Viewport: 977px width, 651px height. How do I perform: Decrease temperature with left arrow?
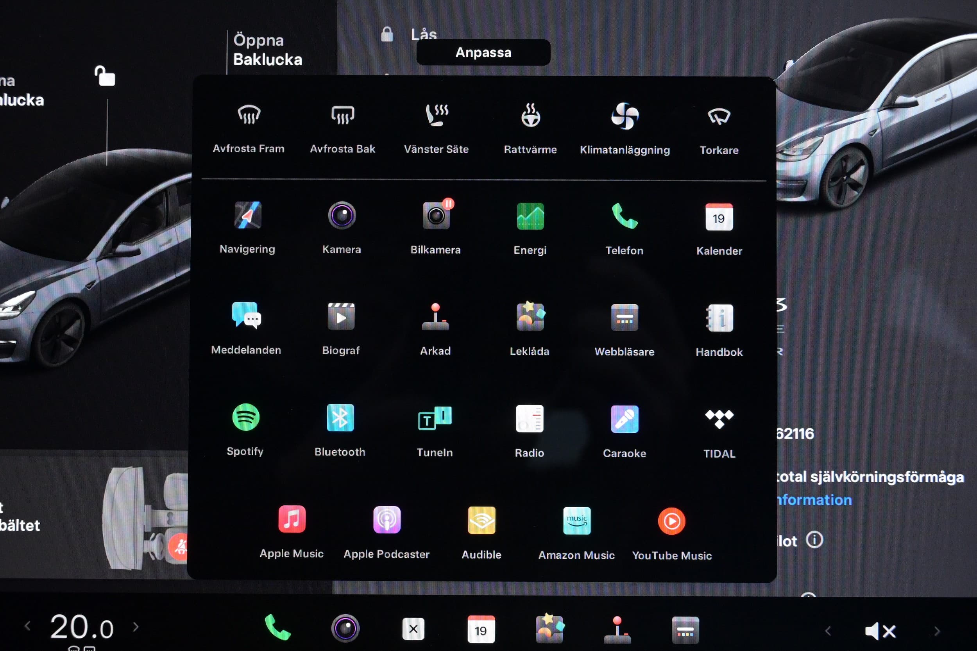point(27,626)
